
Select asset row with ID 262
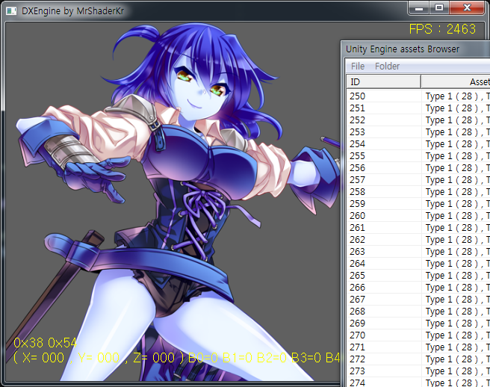pyautogui.click(x=418, y=240)
